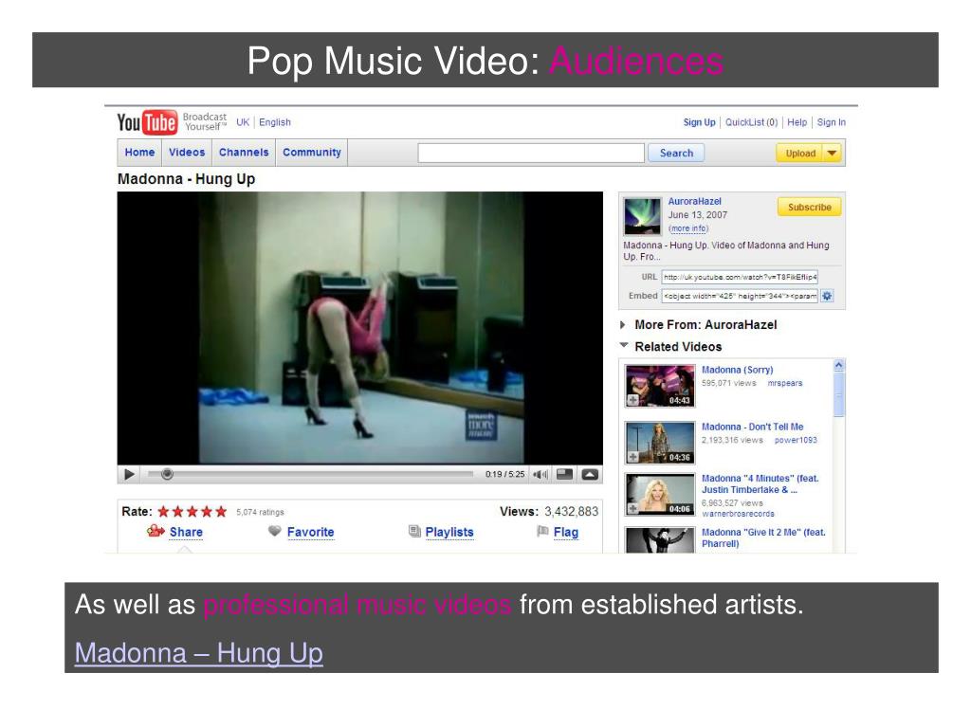Open Madonna 4 Minutes thumbnail

[660, 494]
